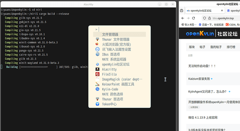
Task: Select highlighted 文件管理器 launcher entry
Action: pyautogui.click(x=119, y=34)
